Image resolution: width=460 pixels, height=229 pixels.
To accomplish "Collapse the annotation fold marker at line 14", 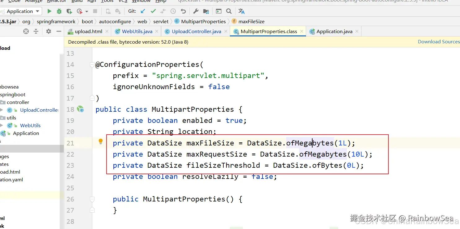I will pyautogui.click(x=92, y=64).
